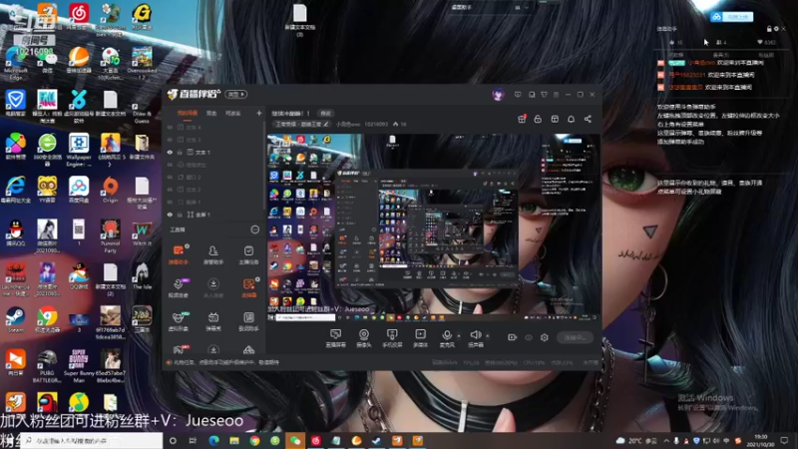Switch to the first orange scene tab
Image resolution: width=798 pixels, height=449 pixels.
point(187,113)
